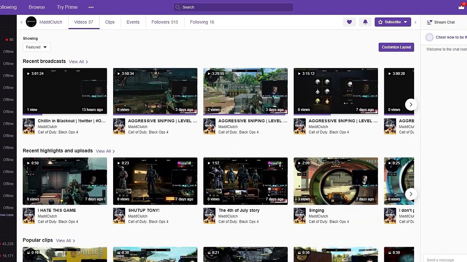This screenshot has height=262, width=467.
Task: Play the 3:00:28 broadcast thumbnail
Action: [399, 91]
